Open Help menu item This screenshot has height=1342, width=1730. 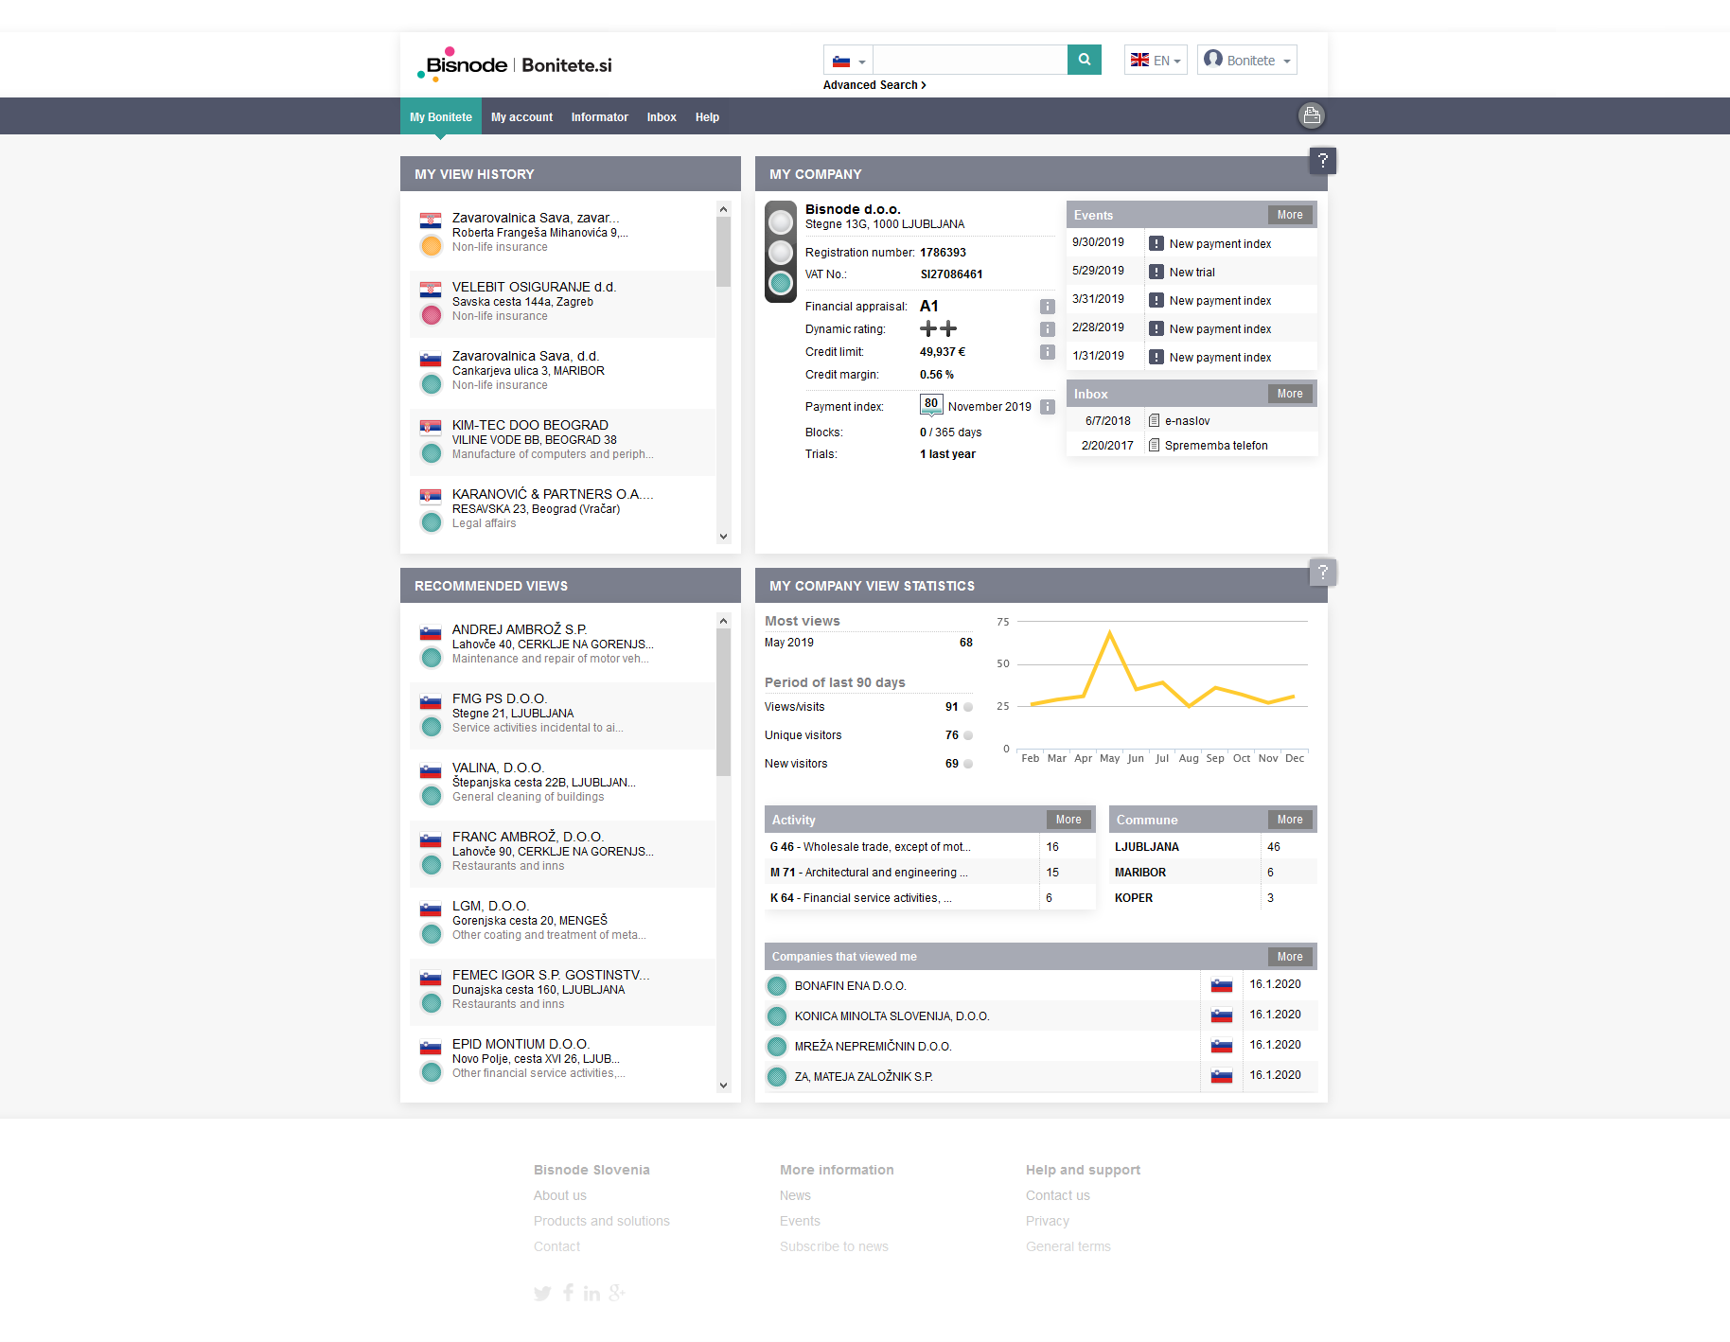(x=707, y=117)
